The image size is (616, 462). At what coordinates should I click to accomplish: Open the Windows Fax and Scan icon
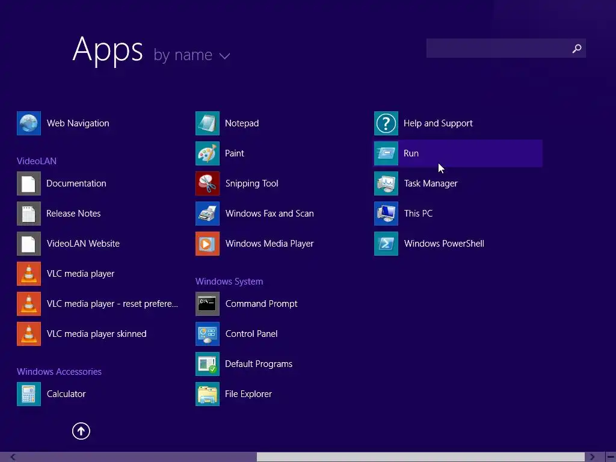point(208,214)
